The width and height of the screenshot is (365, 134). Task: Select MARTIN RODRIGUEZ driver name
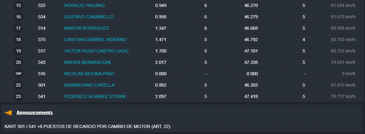(x=86, y=28)
